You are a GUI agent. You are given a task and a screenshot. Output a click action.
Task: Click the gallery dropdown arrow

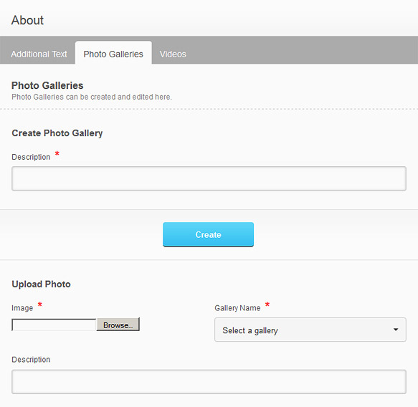(x=396, y=330)
